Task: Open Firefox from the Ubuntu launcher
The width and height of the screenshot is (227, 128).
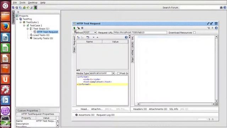Action: point(5,27)
